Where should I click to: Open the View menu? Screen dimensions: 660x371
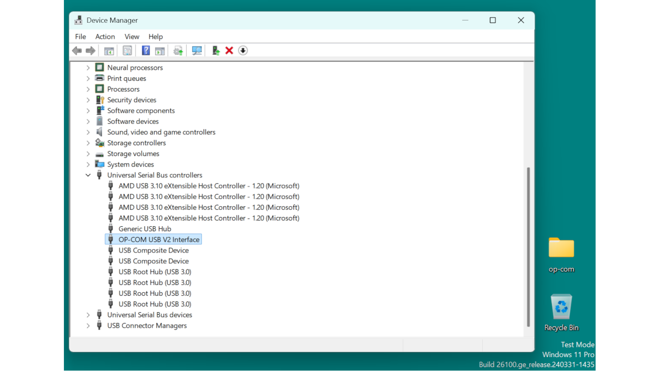pyautogui.click(x=131, y=37)
